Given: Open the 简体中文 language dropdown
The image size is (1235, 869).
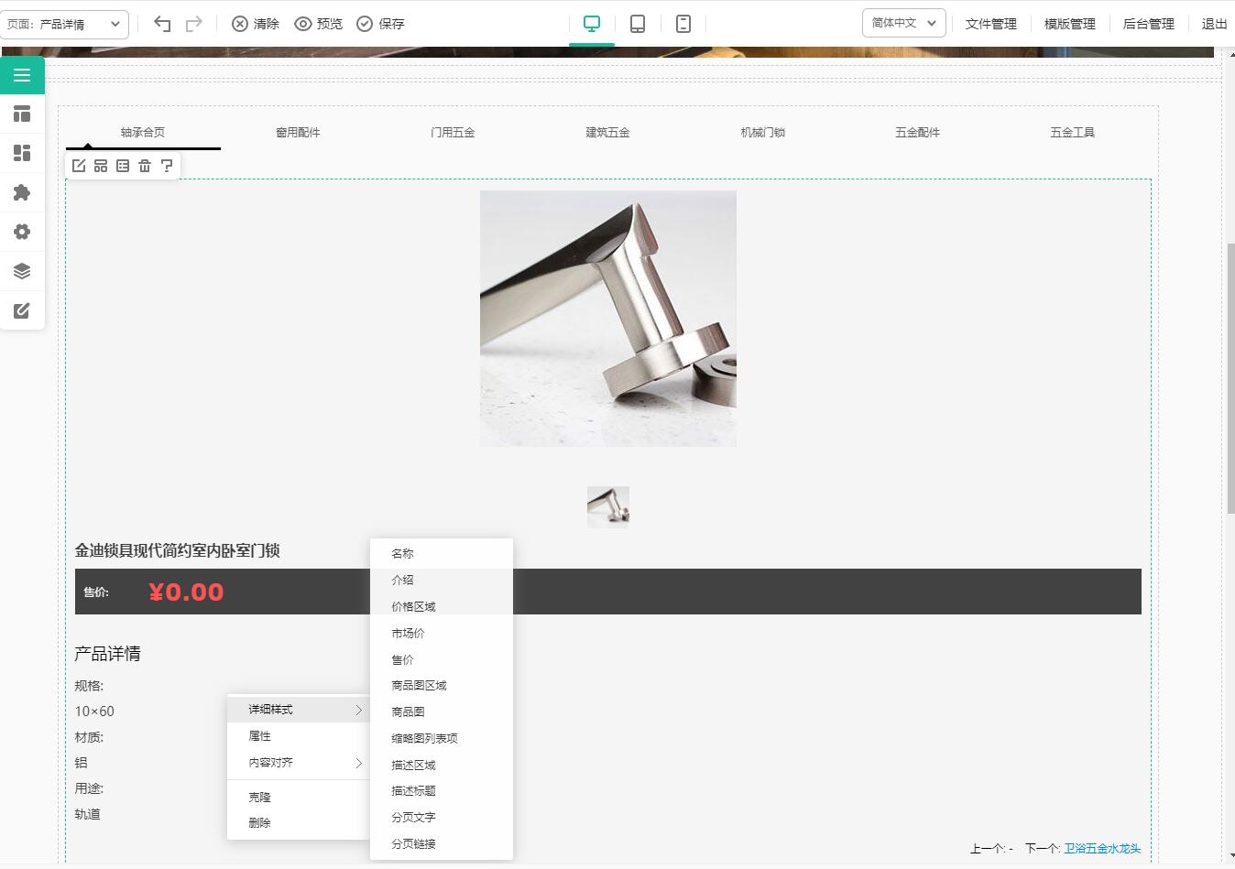Looking at the screenshot, I should [x=903, y=23].
